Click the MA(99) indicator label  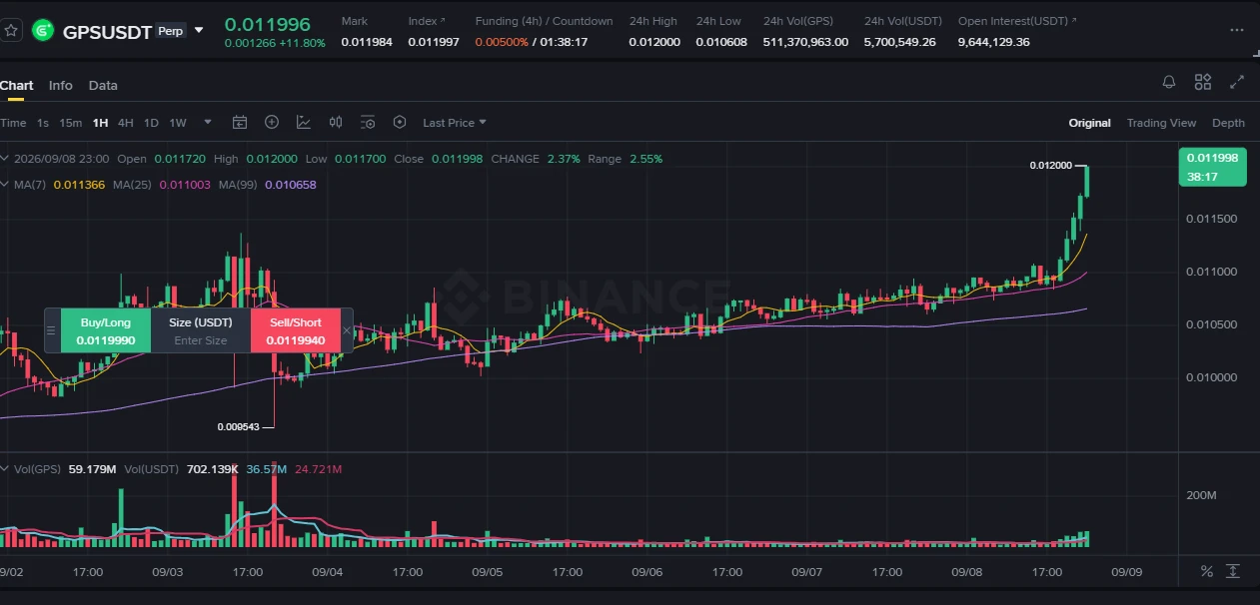[238, 185]
